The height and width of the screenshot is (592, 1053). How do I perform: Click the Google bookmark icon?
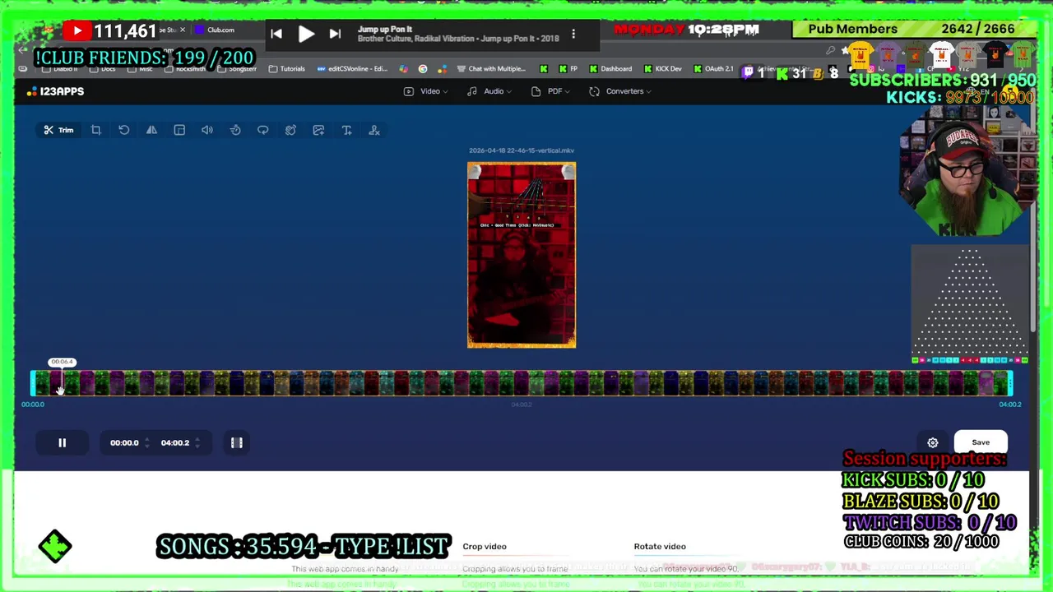(x=423, y=69)
